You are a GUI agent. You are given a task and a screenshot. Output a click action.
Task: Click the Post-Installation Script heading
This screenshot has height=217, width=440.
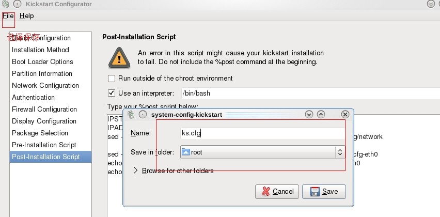point(139,37)
